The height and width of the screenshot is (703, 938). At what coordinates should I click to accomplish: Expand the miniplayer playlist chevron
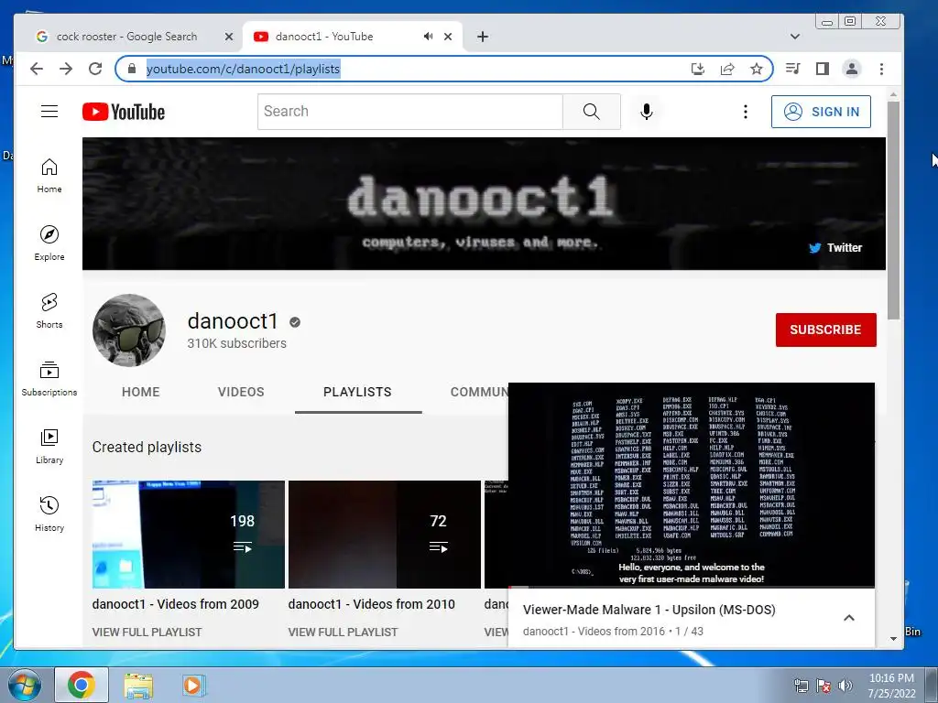[x=849, y=618]
